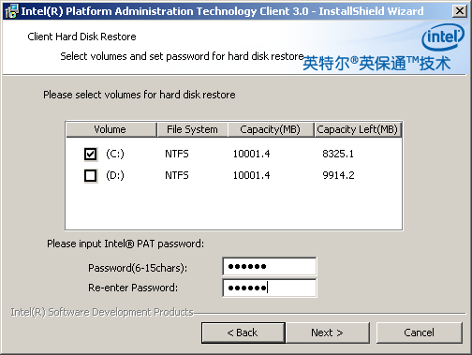Click the C: capacity left value 8325.1
472x355 pixels.
[338, 154]
